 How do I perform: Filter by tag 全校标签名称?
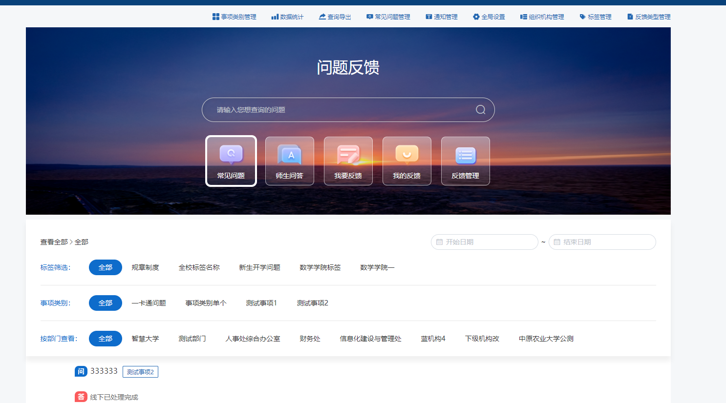coord(199,267)
